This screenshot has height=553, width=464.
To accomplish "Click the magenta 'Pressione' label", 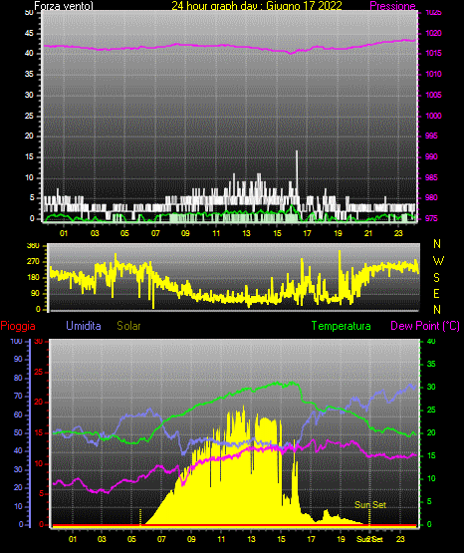I will pos(392,6).
